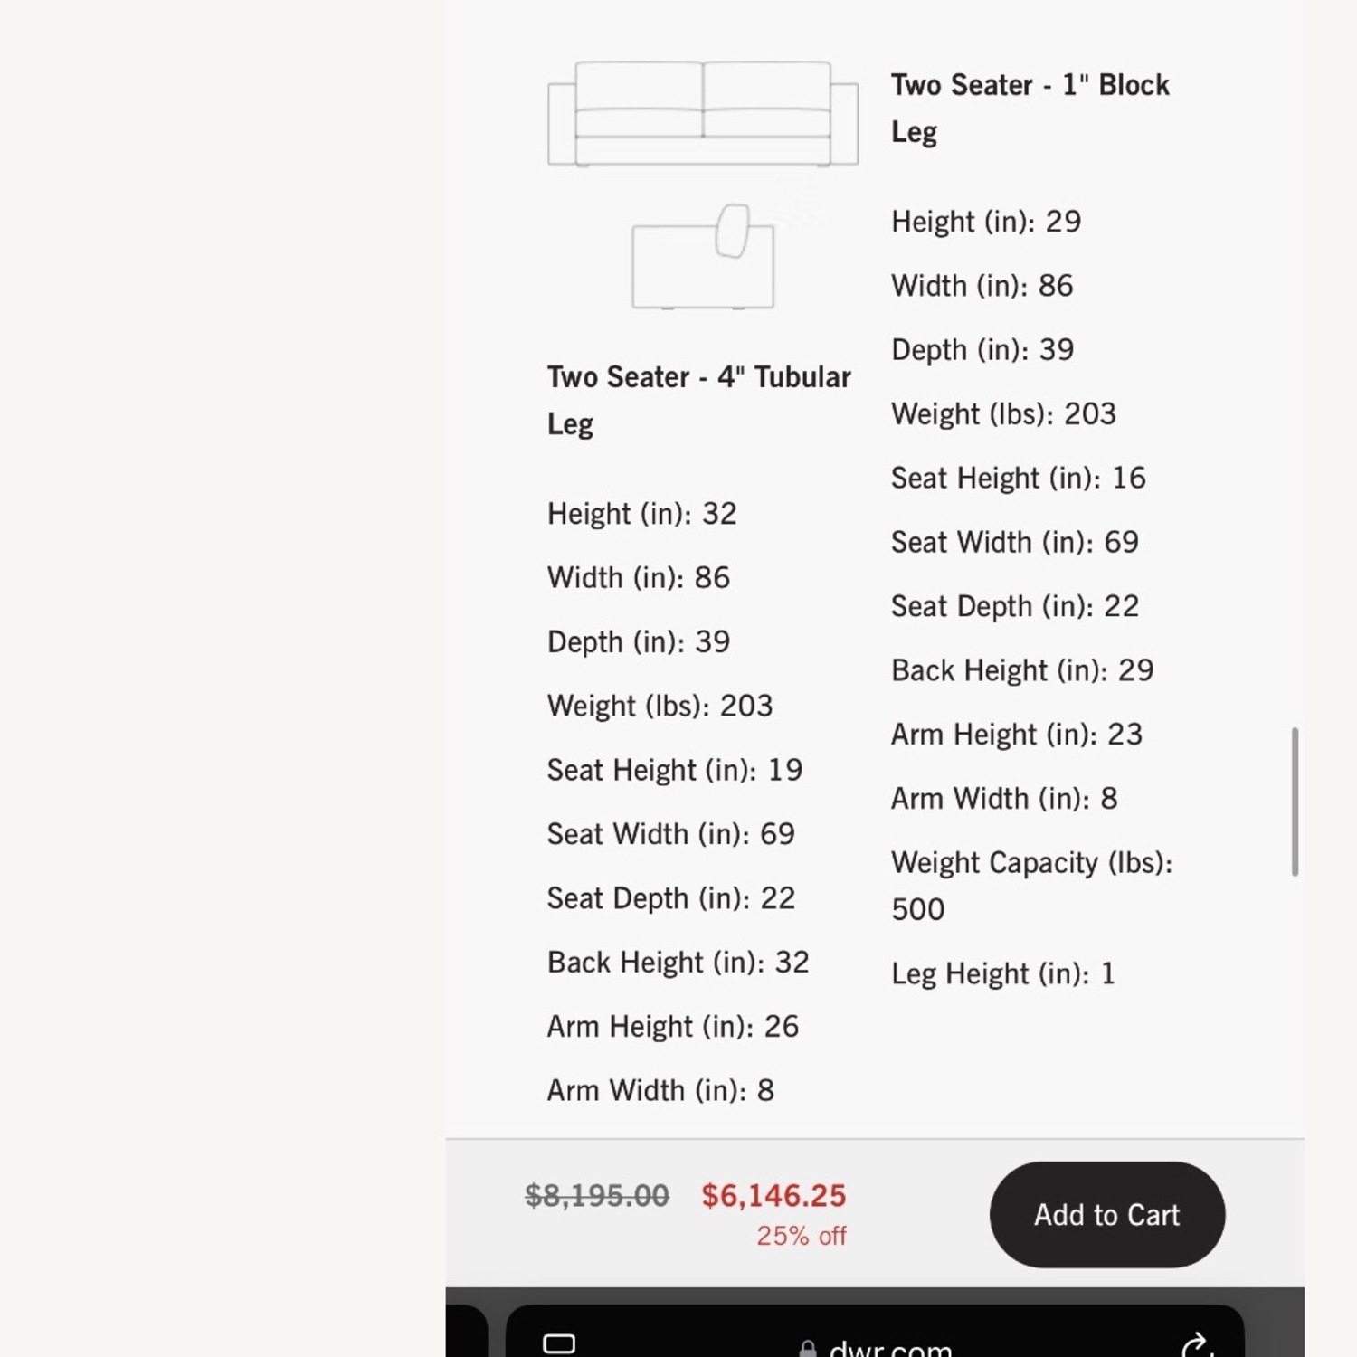The width and height of the screenshot is (1357, 1357).
Task: Click the front-view sofa line drawing
Action: [703, 114]
